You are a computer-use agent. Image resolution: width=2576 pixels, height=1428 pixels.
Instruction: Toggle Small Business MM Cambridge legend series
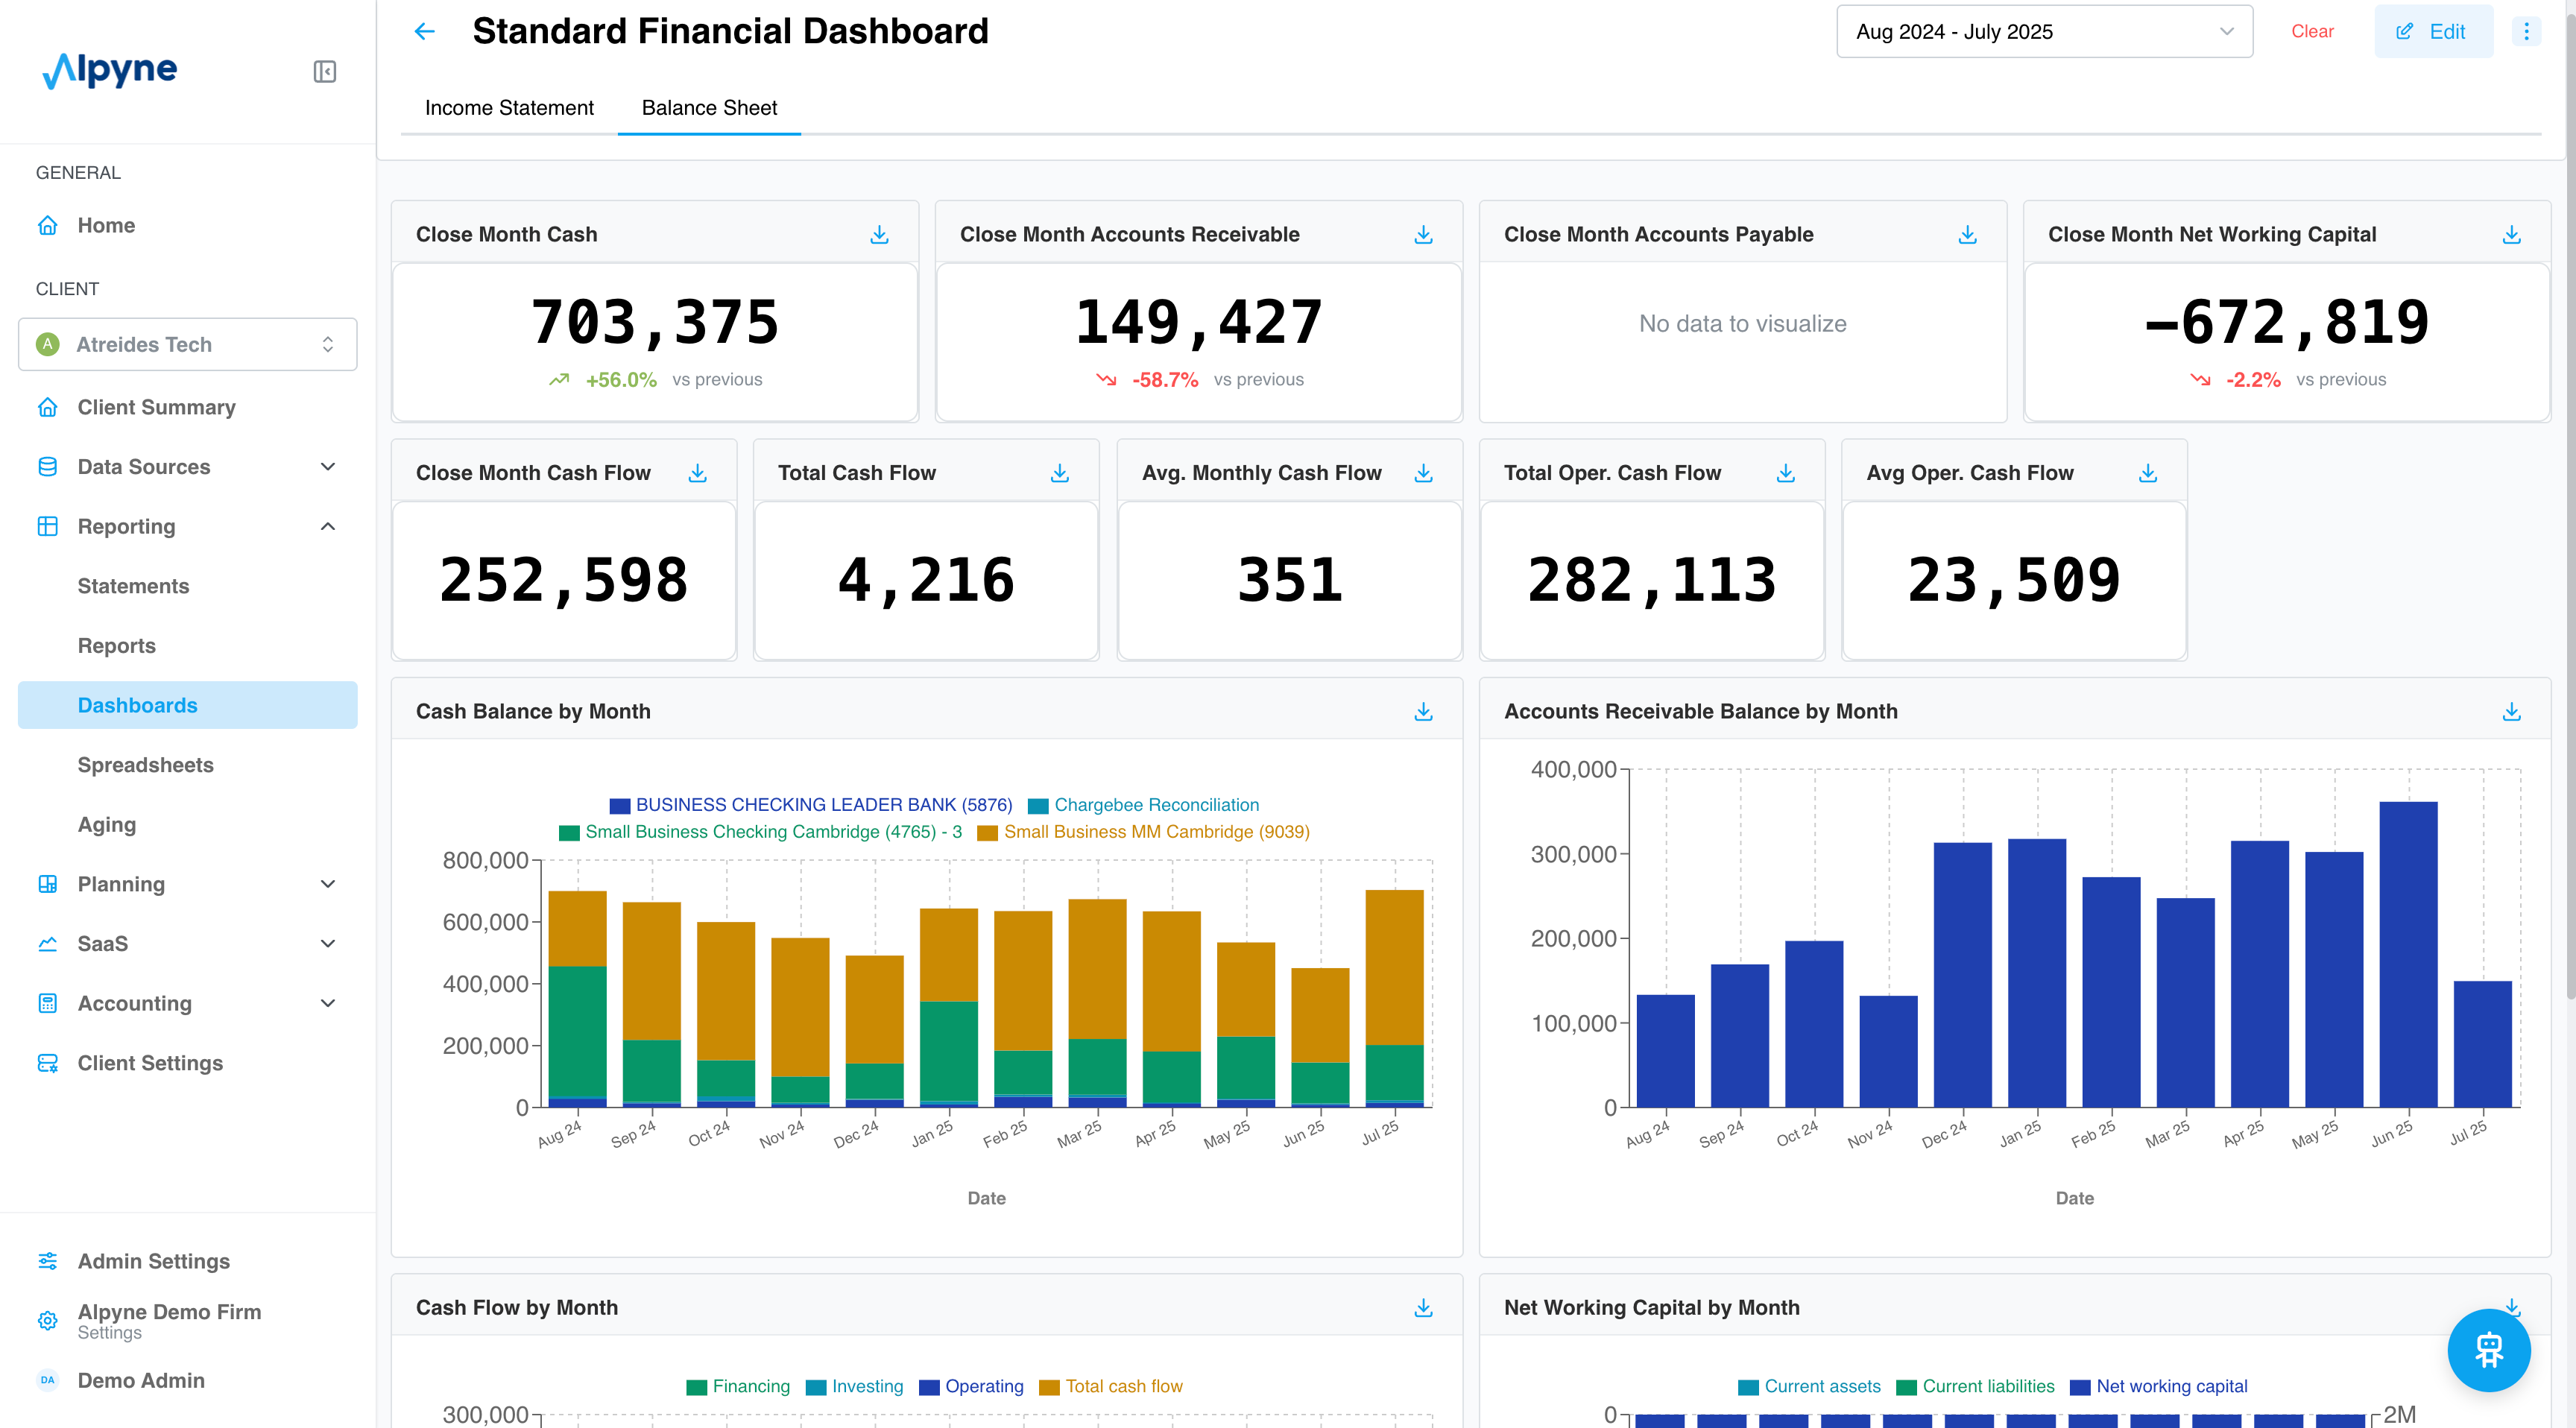click(x=1156, y=832)
